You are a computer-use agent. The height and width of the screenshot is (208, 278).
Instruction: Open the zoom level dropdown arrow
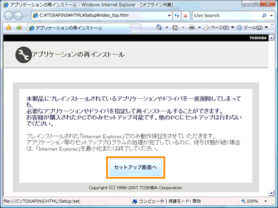pyautogui.click(x=266, y=201)
